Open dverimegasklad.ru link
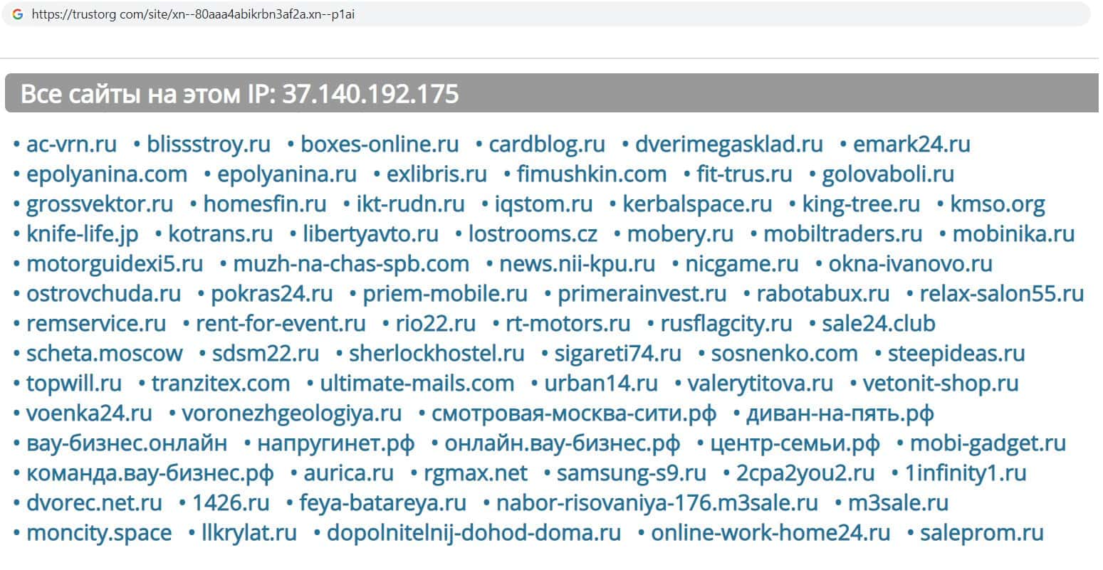Image resolution: width=1103 pixels, height=570 pixels. click(x=729, y=144)
